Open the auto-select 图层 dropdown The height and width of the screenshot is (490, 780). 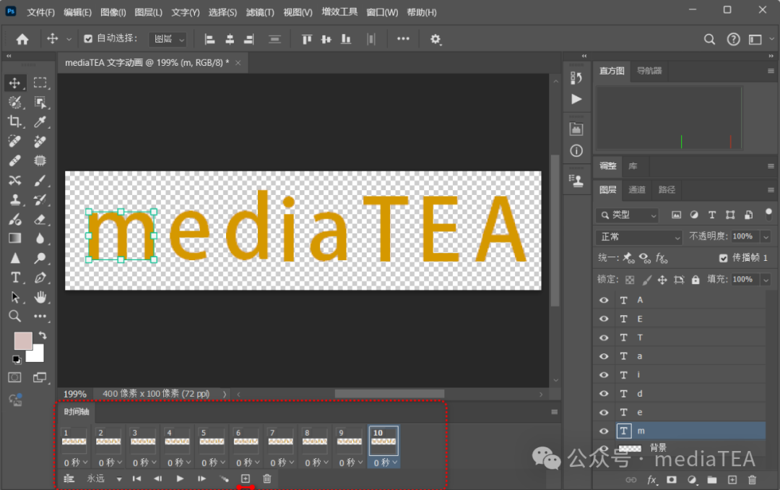(x=168, y=39)
